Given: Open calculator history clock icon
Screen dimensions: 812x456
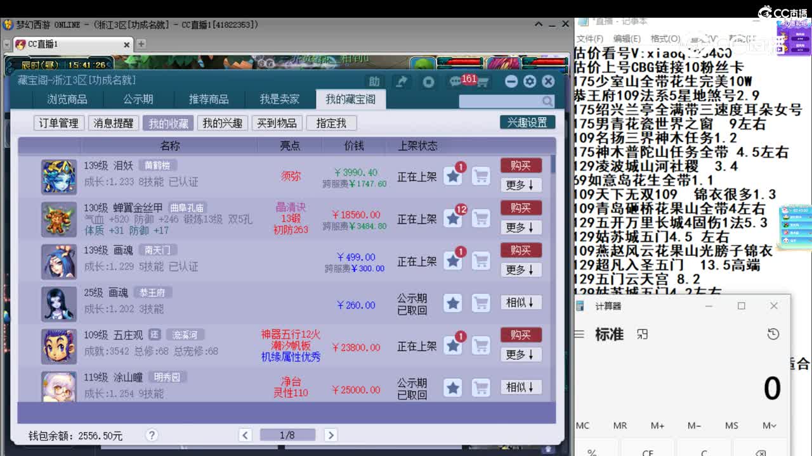Looking at the screenshot, I should (773, 334).
